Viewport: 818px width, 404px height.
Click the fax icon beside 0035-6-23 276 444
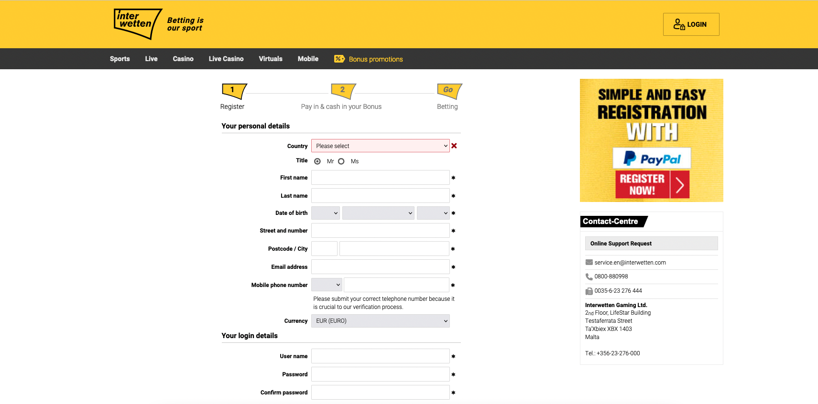tap(589, 291)
